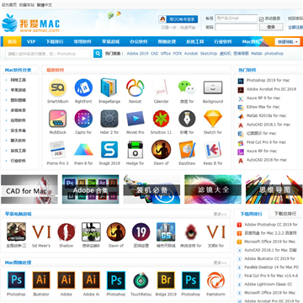Open the Hedge app icon

coord(135,150)
